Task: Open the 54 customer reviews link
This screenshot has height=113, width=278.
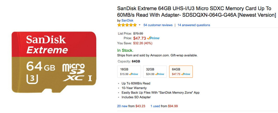Action: pos(158,25)
